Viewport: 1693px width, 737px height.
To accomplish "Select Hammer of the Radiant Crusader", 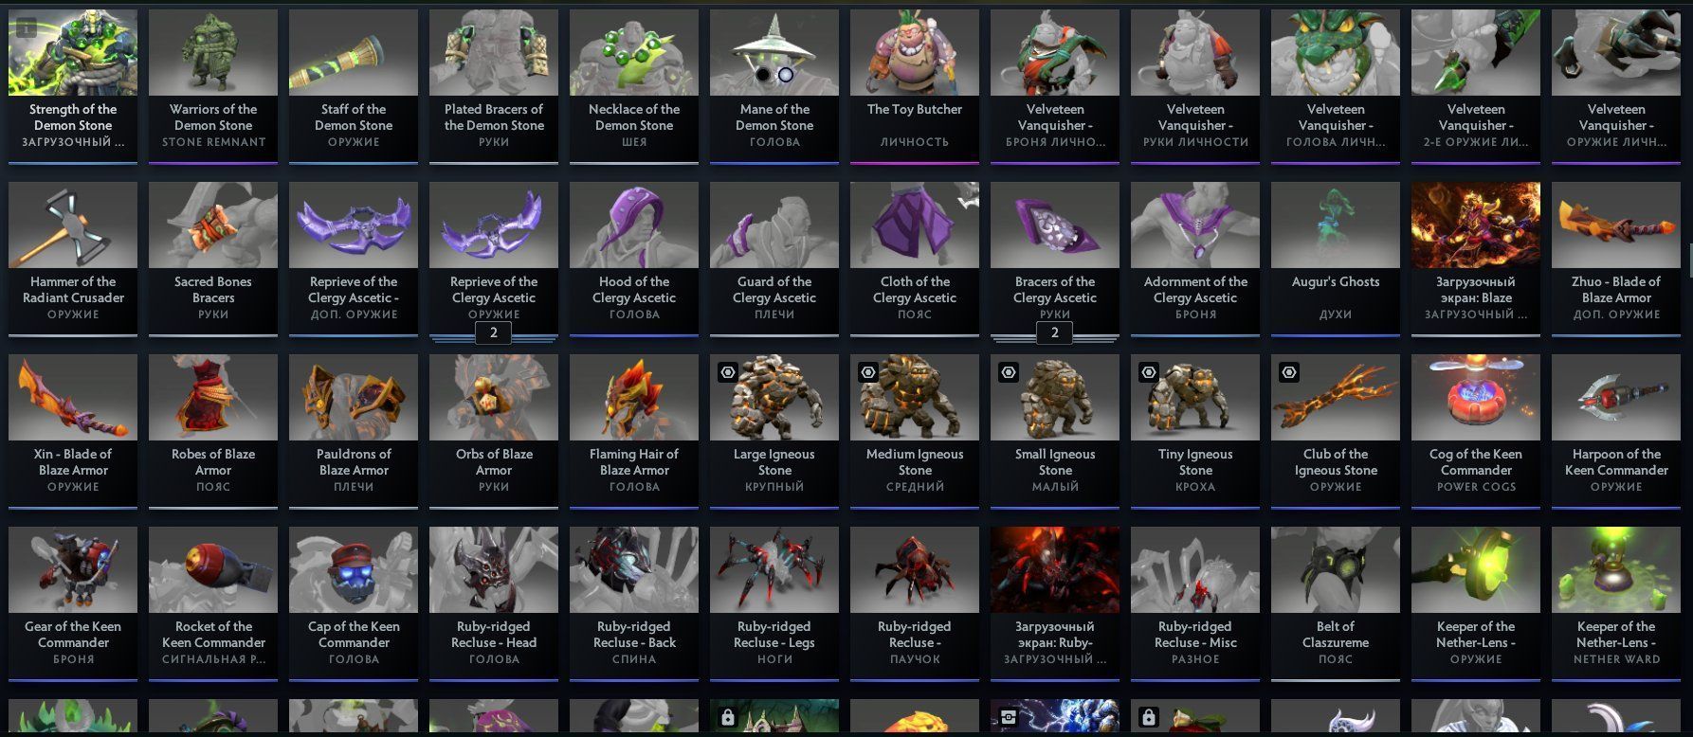I will (73, 258).
